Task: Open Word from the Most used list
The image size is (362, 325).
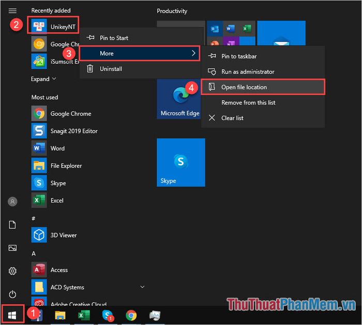Action: 57,148
